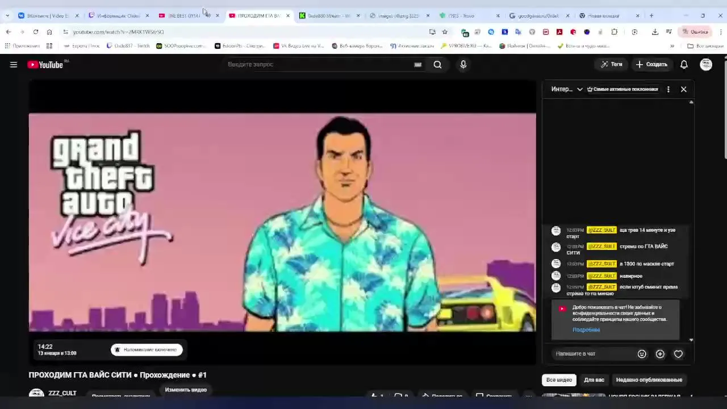Screen dimensions: 727x409
Task: Click the "Изменить видео" button
Action: pos(186,390)
